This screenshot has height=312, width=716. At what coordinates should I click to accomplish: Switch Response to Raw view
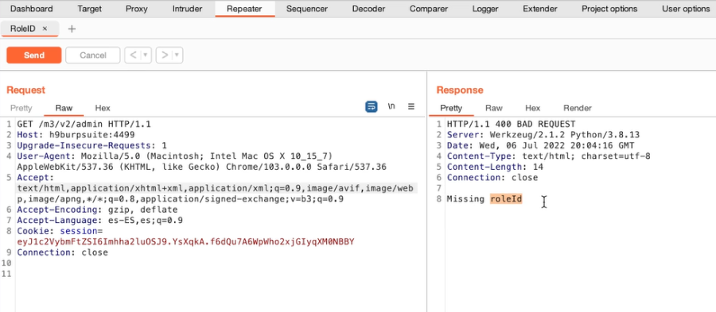click(493, 108)
